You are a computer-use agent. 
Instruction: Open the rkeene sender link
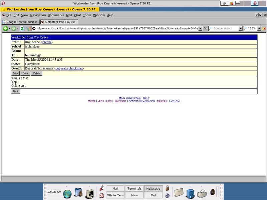(47, 42)
